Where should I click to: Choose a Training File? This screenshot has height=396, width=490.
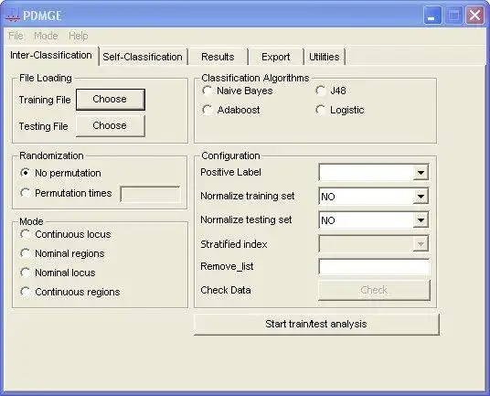tap(111, 100)
